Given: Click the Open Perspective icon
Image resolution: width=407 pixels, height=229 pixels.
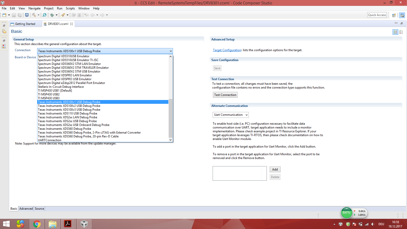Looking at the screenshot, I should click(x=394, y=15).
